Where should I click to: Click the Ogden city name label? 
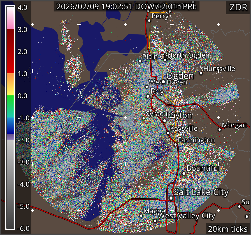(180, 76)
